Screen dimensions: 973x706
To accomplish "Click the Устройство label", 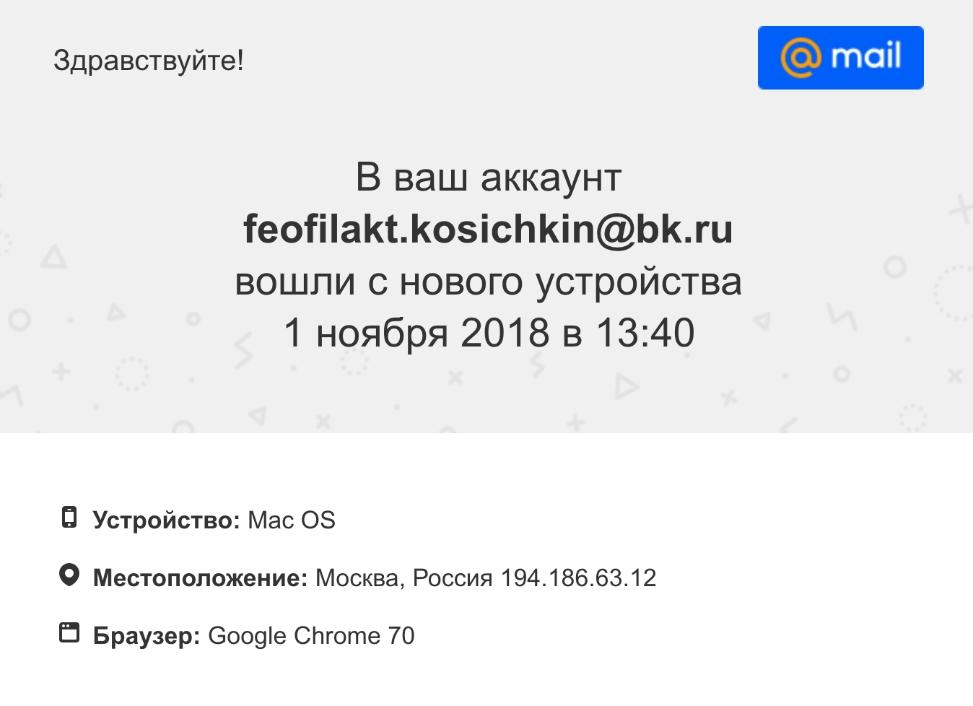I will 166,520.
